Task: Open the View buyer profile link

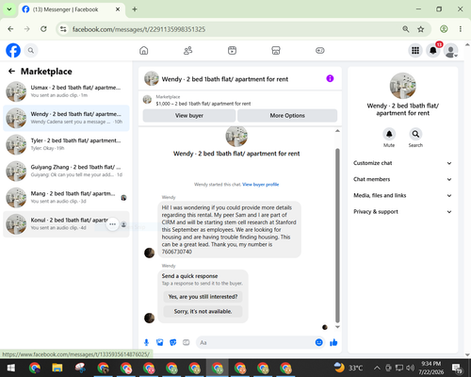Action: tap(261, 185)
